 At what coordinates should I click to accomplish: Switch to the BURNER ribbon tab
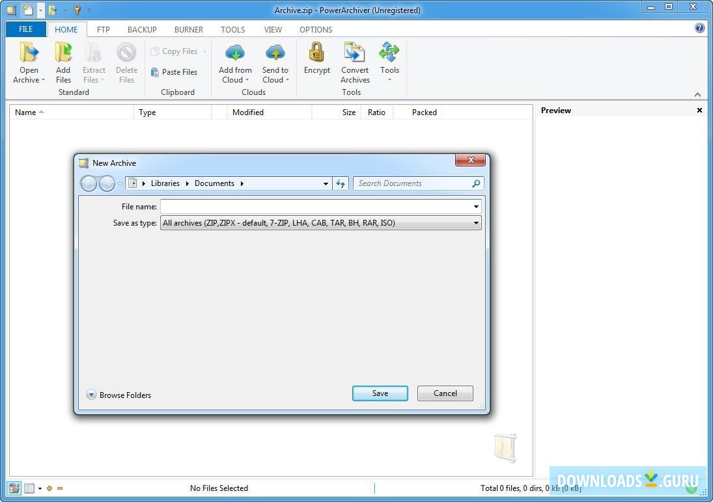pos(189,29)
